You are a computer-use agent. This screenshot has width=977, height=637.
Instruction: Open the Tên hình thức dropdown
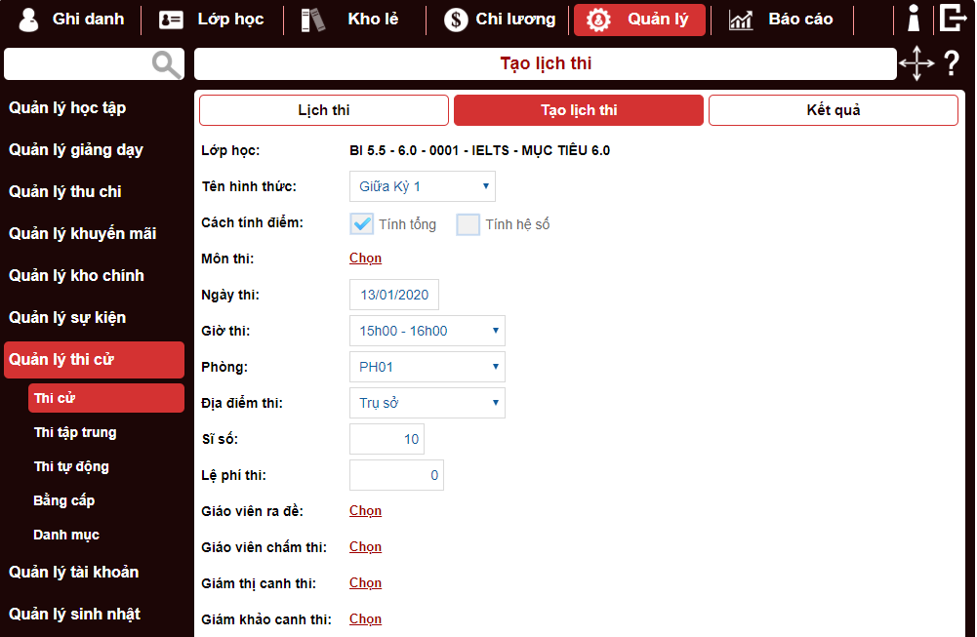(x=422, y=185)
